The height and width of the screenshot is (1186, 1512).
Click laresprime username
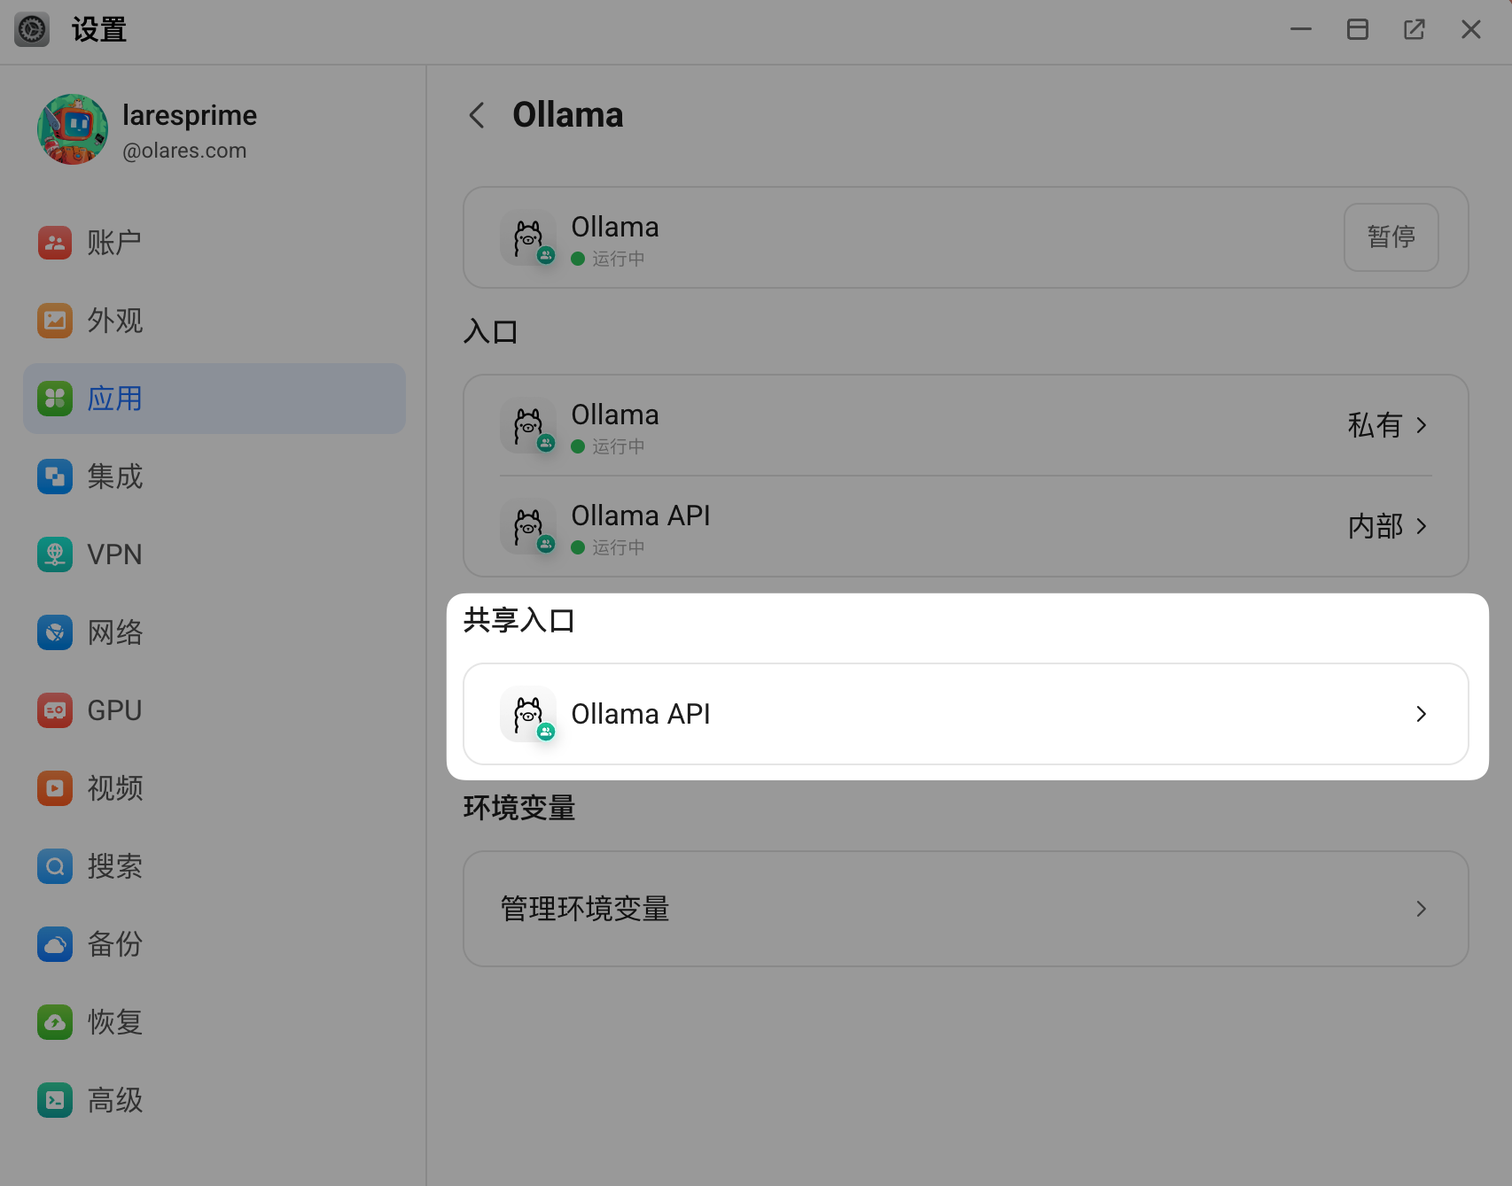(x=190, y=115)
